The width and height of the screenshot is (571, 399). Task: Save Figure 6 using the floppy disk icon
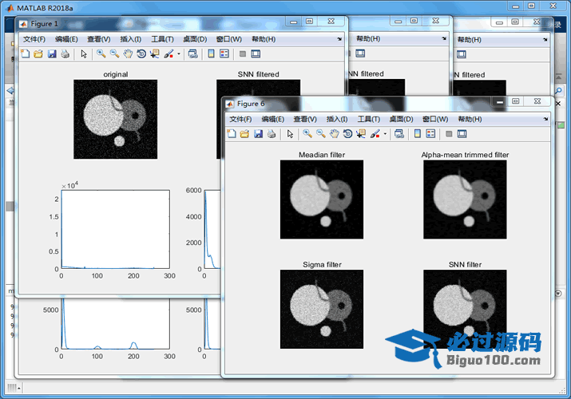[x=258, y=134]
